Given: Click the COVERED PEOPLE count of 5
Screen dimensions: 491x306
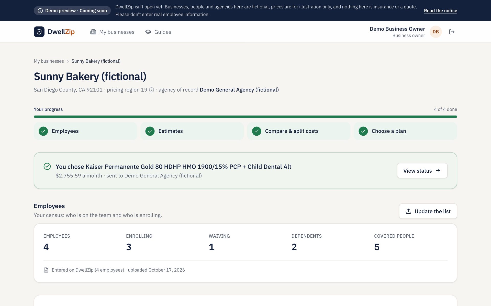Looking at the screenshot, I should (377, 247).
